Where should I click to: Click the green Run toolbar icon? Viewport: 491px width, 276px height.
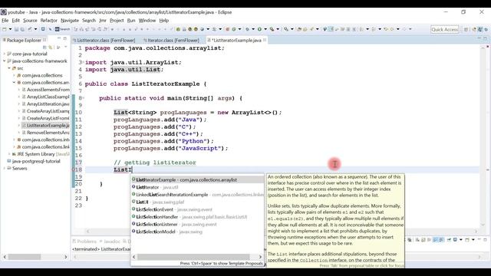point(259,29)
